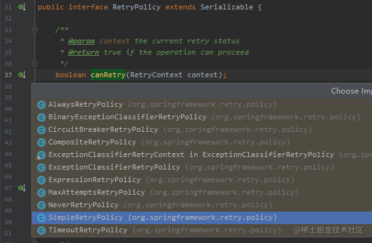Click implementations gutter icon on line 47
372x243 pixels.
click(22, 188)
